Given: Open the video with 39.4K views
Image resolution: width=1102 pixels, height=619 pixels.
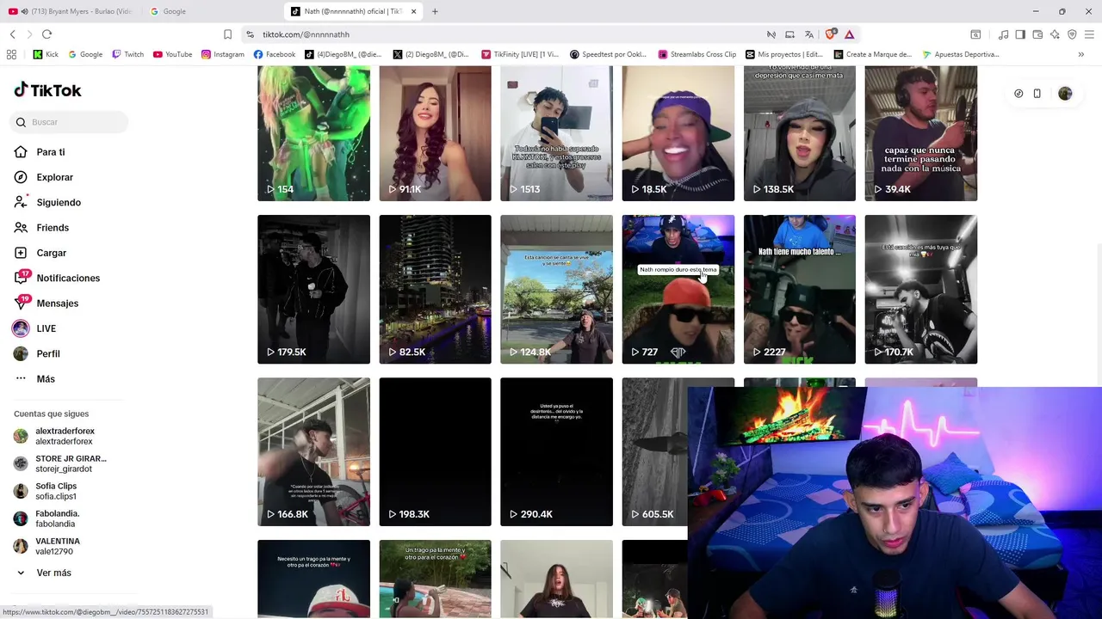Looking at the screenshot, I should (920, 133).
